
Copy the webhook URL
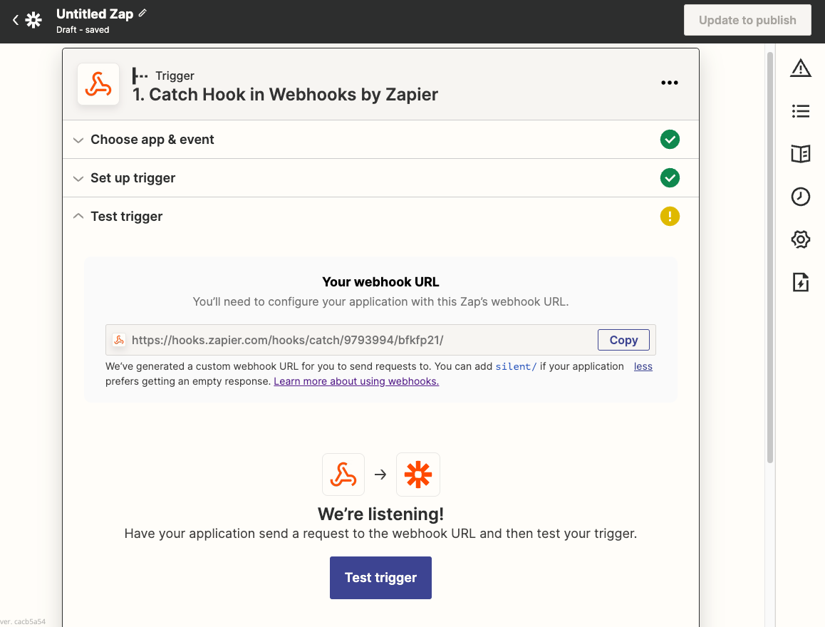[623, 340]
